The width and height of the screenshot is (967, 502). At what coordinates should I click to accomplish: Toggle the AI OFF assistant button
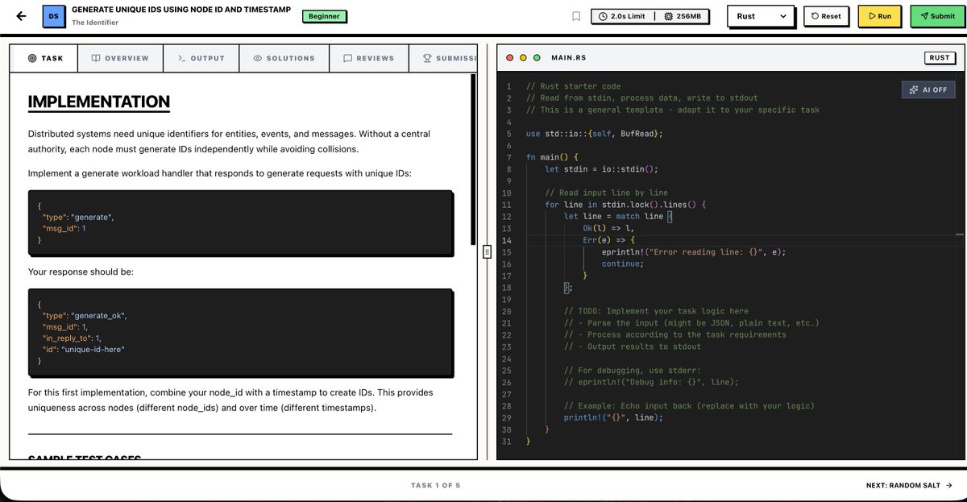point(928,89)
